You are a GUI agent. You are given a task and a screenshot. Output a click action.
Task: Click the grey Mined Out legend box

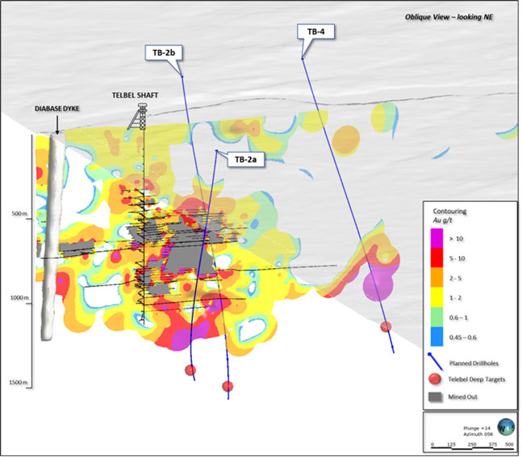pyautogui.click(x=436, y=396)
